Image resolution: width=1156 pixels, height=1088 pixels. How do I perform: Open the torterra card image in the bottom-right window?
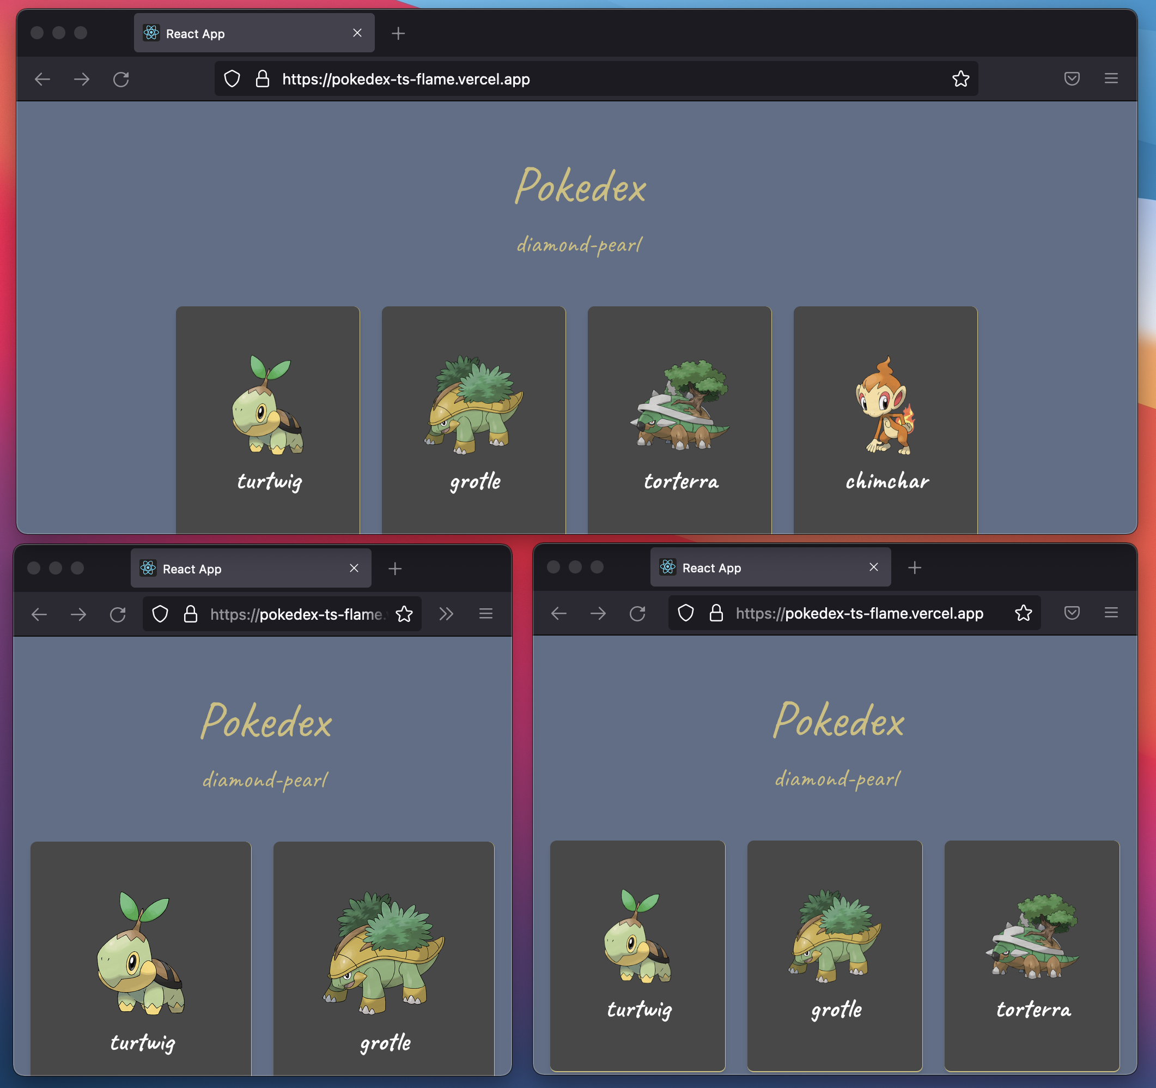pos(1032,936)
